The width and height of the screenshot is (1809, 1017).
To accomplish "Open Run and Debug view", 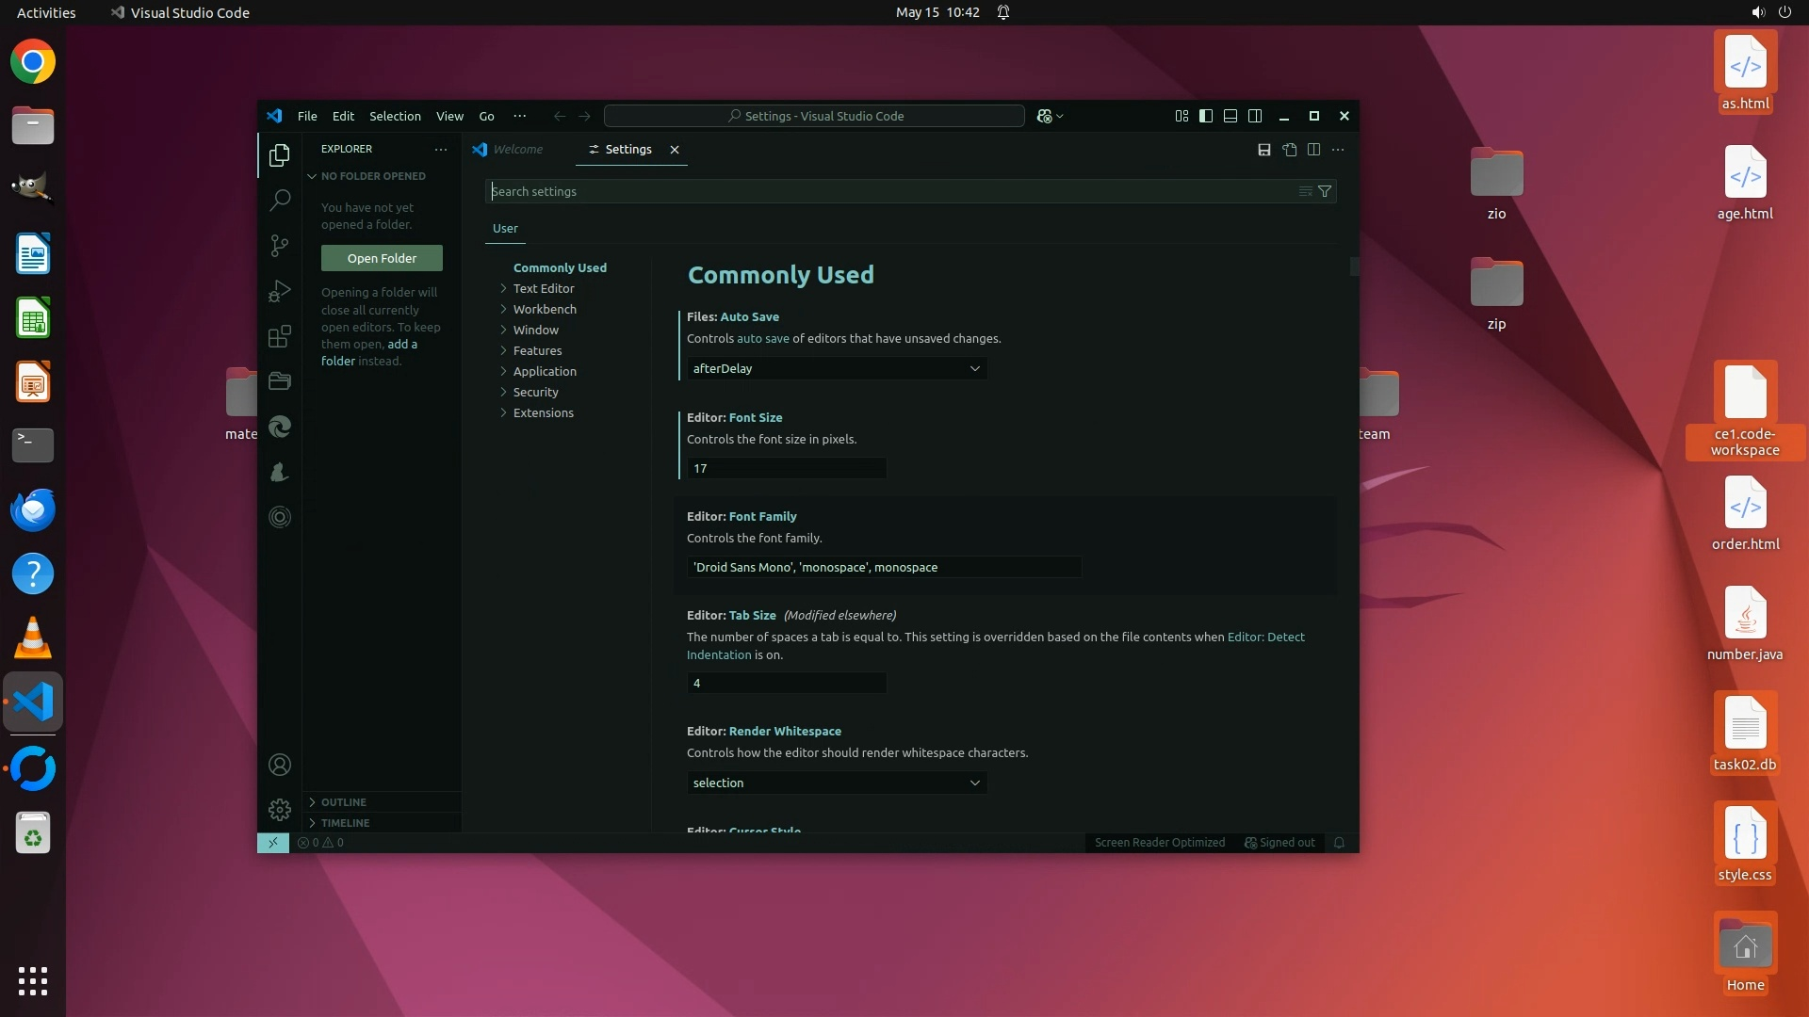I will coord(279,291).
